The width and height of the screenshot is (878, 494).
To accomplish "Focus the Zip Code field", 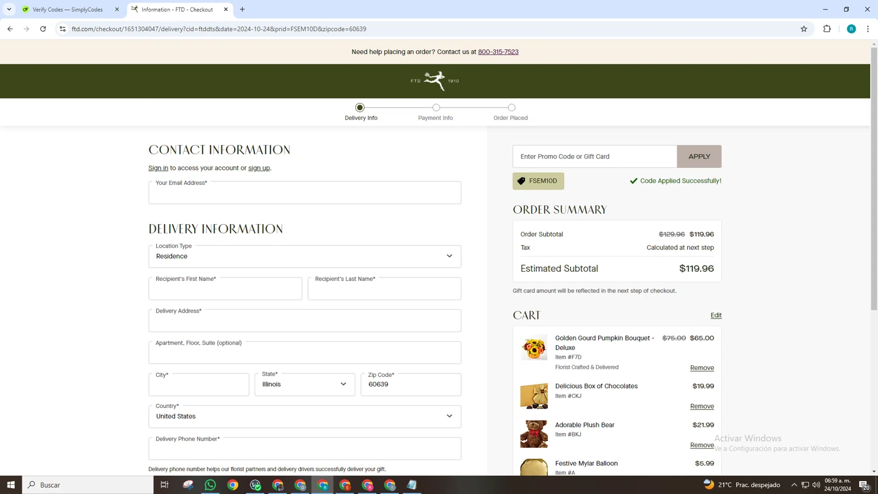I will coord(411,385).
